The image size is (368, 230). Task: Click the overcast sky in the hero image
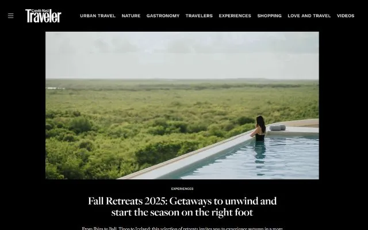coord(182,55)
